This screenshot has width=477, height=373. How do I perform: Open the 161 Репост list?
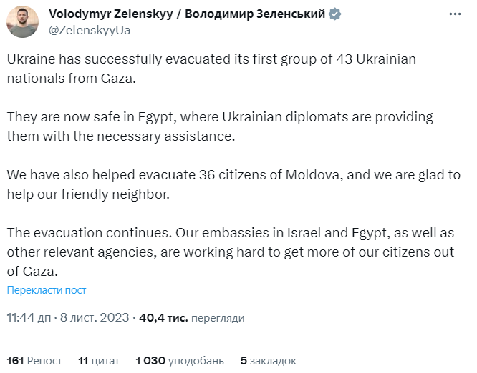tap(34, 361)
